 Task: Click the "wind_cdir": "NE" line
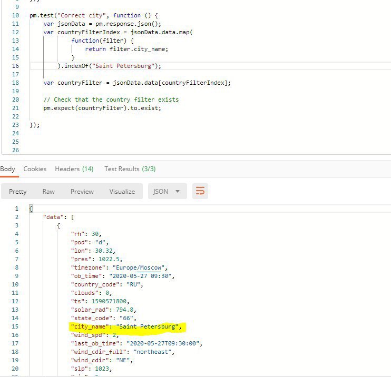pos(102,360)
